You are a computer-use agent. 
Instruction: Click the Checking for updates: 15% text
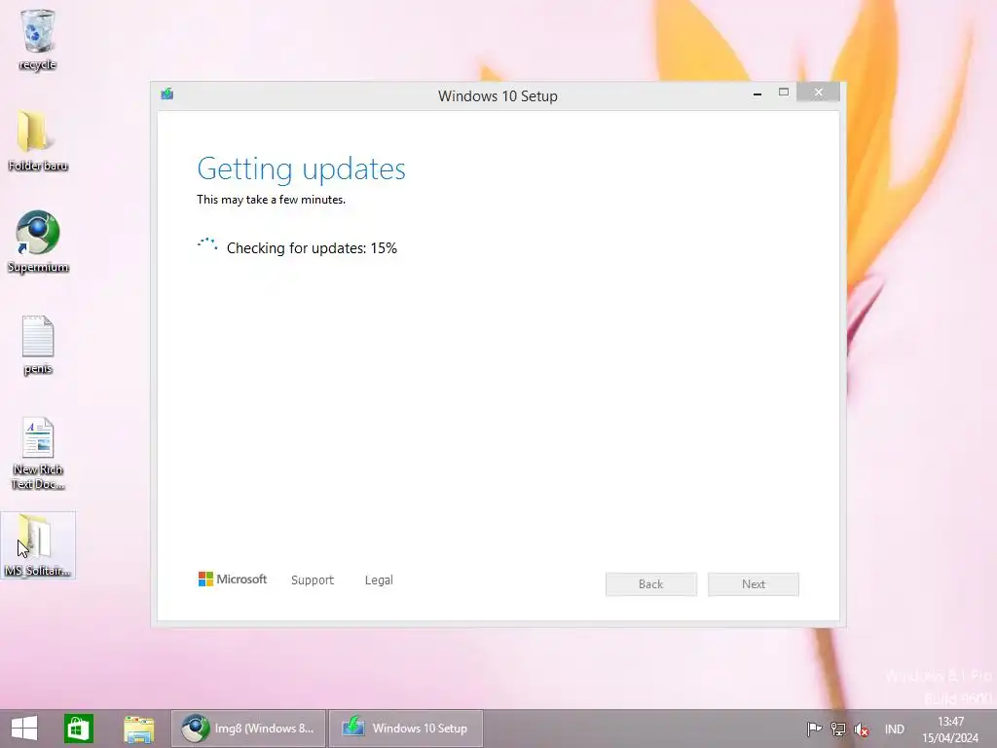coord(312,248)
